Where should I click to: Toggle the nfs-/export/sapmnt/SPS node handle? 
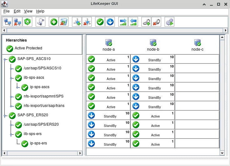pos(11,97)
